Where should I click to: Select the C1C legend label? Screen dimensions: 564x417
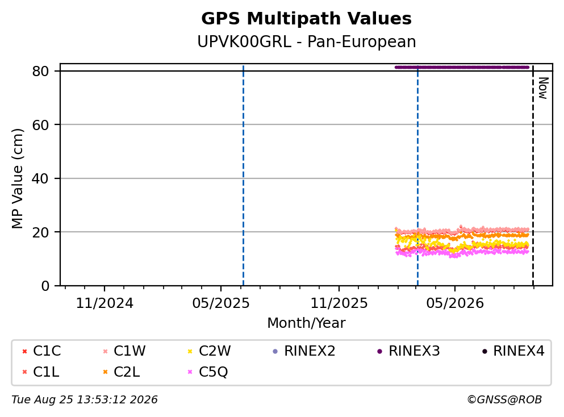tap(47, 351)
